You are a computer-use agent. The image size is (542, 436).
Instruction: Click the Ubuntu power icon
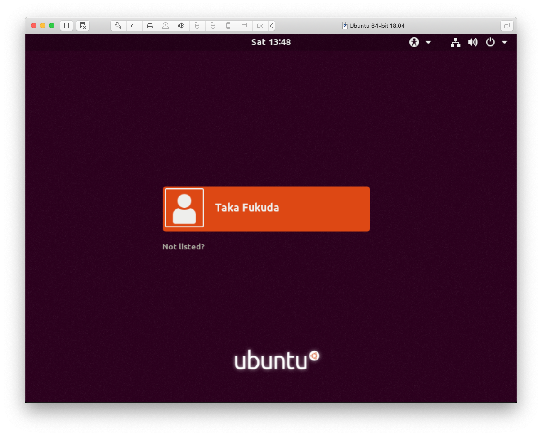(490, 42)
